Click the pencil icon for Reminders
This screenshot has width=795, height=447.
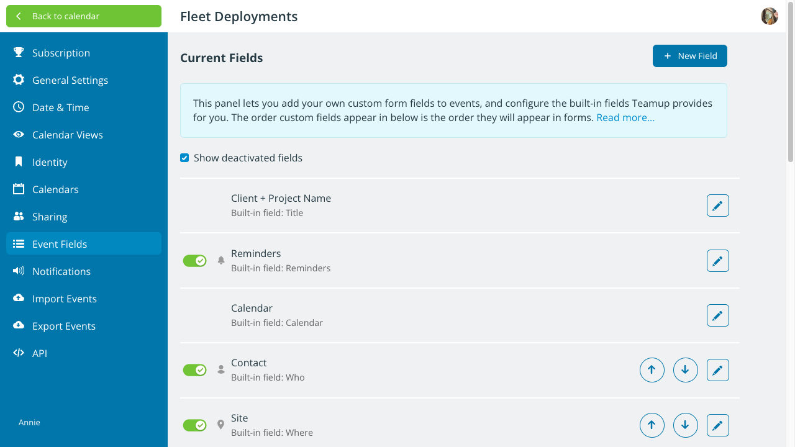tap(717, 261)
